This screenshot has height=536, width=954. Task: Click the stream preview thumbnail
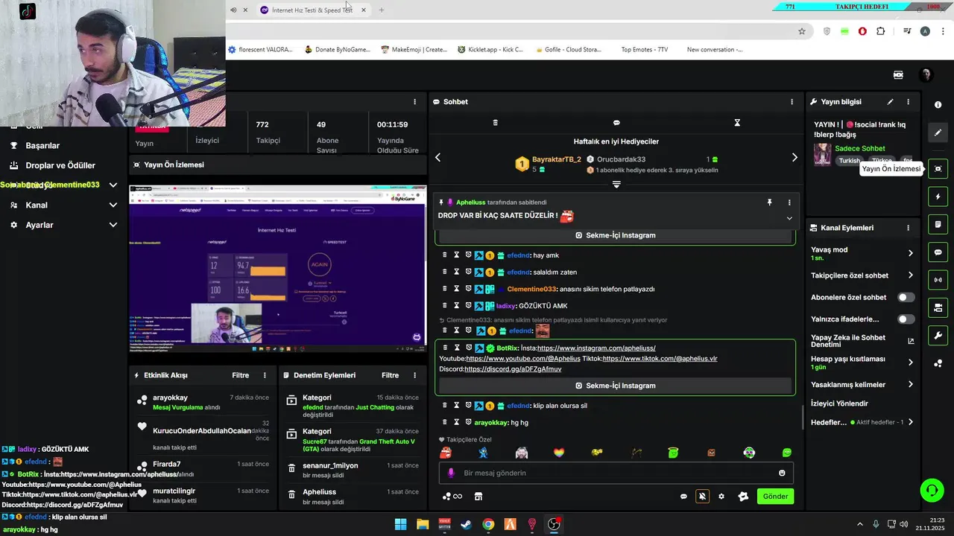(x=277, y=269)
